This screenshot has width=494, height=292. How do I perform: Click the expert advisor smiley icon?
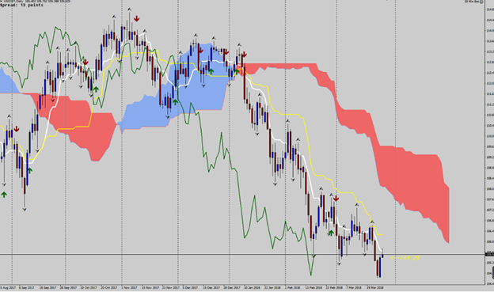481,2
